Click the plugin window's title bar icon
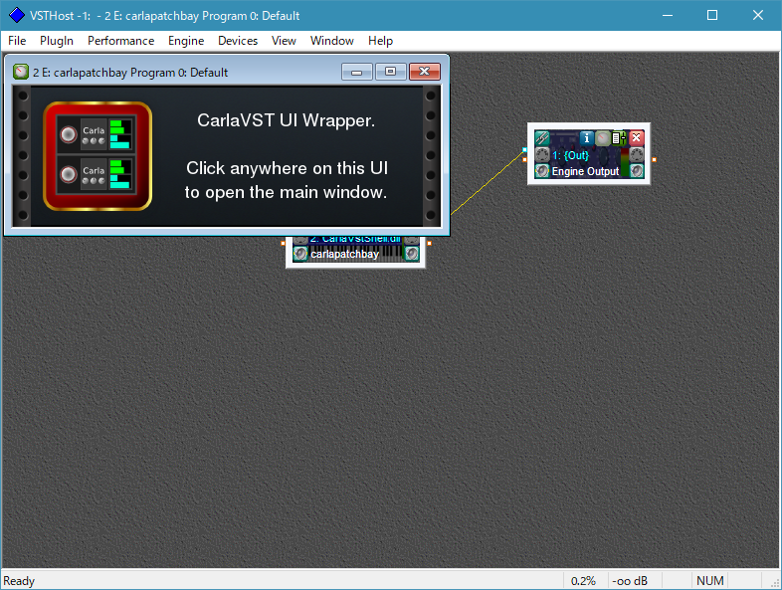782x590 pixels. pos(21,73)
